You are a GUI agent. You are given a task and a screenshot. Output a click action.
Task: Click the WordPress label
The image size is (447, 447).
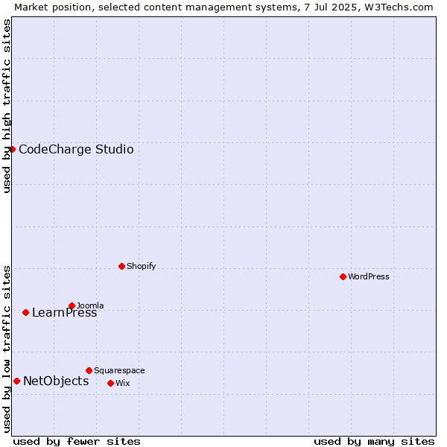[368, 276]
